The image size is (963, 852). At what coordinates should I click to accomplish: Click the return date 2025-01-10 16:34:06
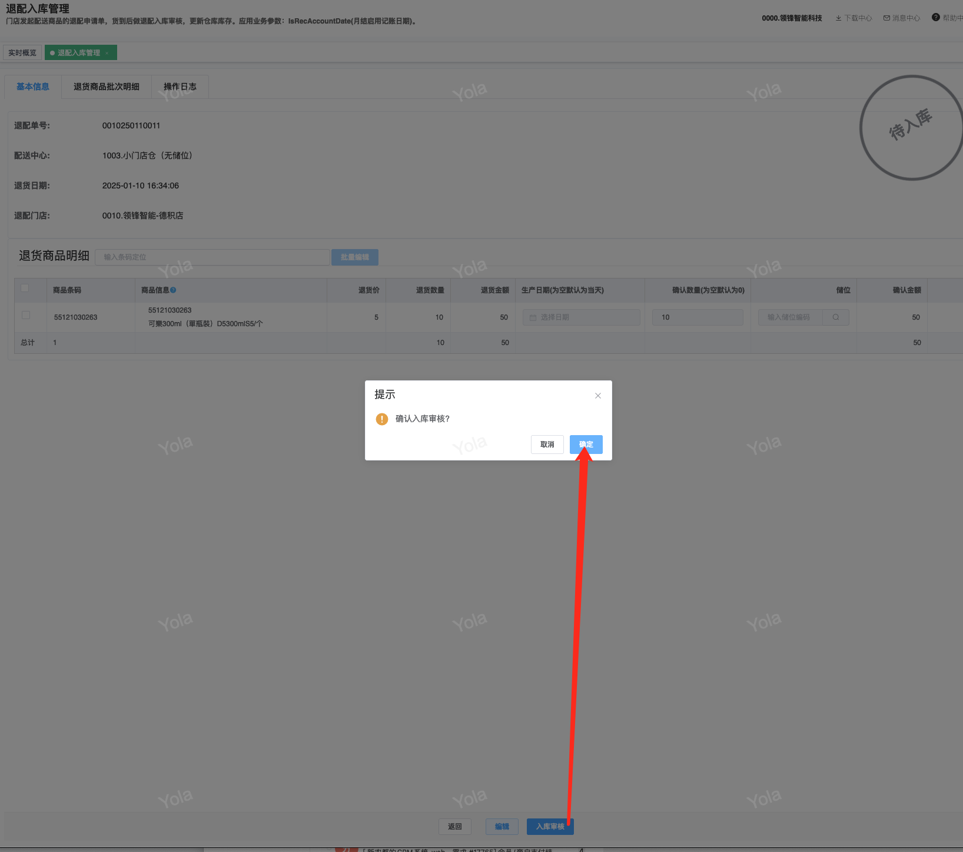click(141, 185)
